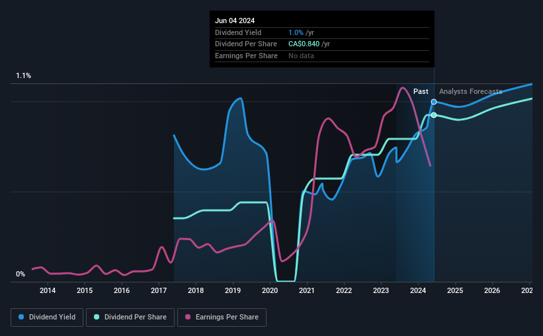This screenshot has width=543, height=336.
Task: Click the '0%' y-axis label
Action: 21,274
